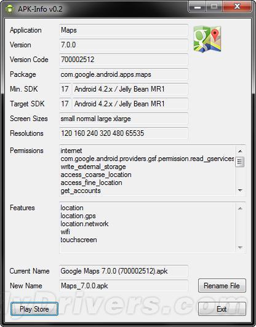Click the Rename File button

[222, 285]
